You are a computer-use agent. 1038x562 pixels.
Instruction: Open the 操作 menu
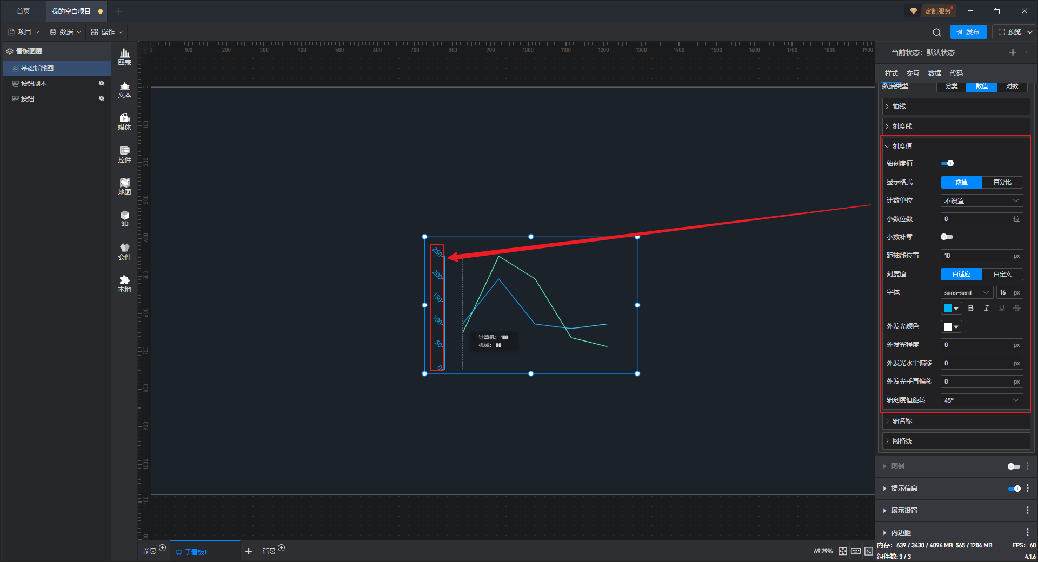pos(107,32)
